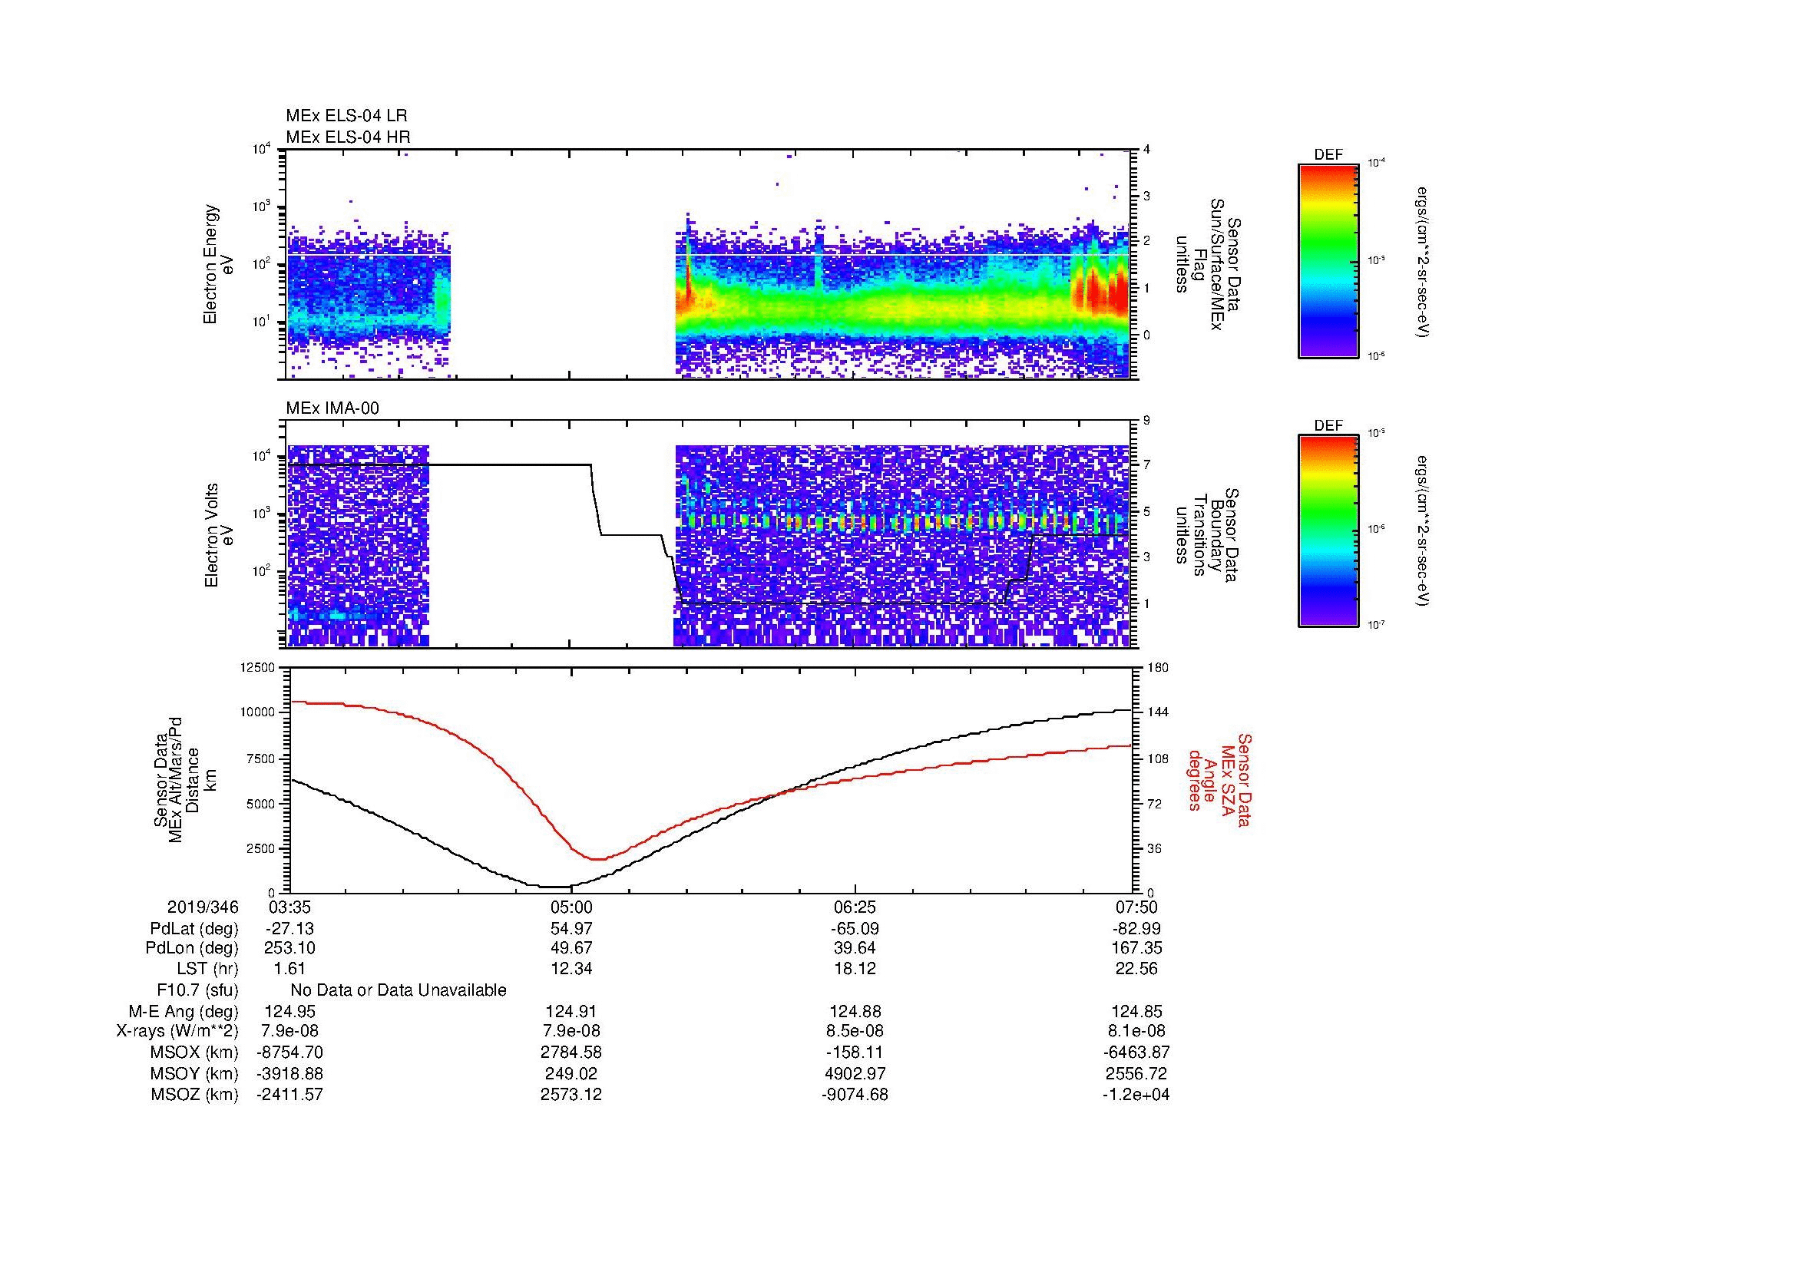Screen dimensions: 1796x1269
Task: Select the IMA DEF color bar
Action: pyautogui.click(x=1328, y=531)
